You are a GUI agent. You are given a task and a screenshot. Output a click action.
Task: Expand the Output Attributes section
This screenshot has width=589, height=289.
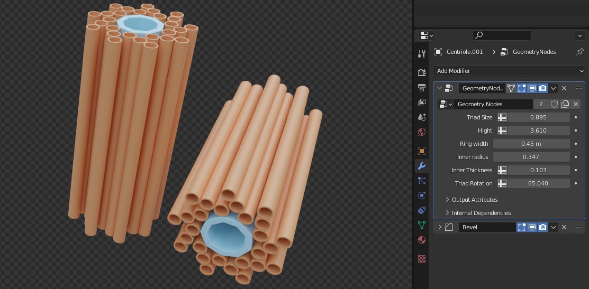click(474, 200)
